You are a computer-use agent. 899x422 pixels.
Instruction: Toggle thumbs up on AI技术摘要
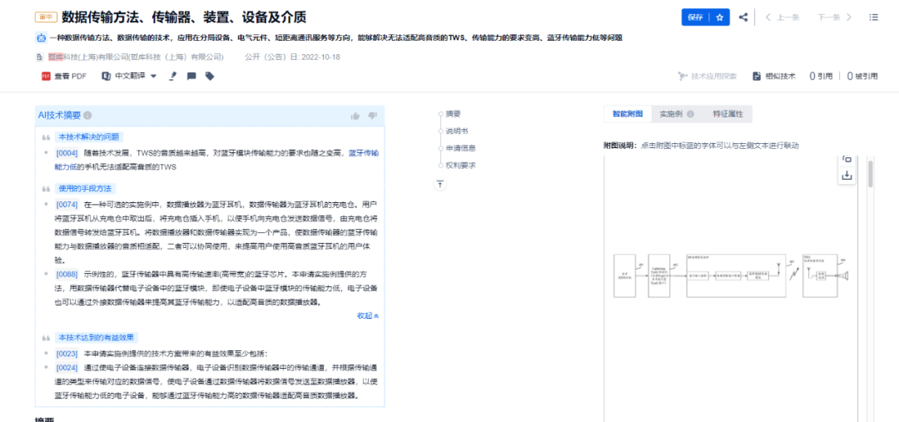point(355,116)
